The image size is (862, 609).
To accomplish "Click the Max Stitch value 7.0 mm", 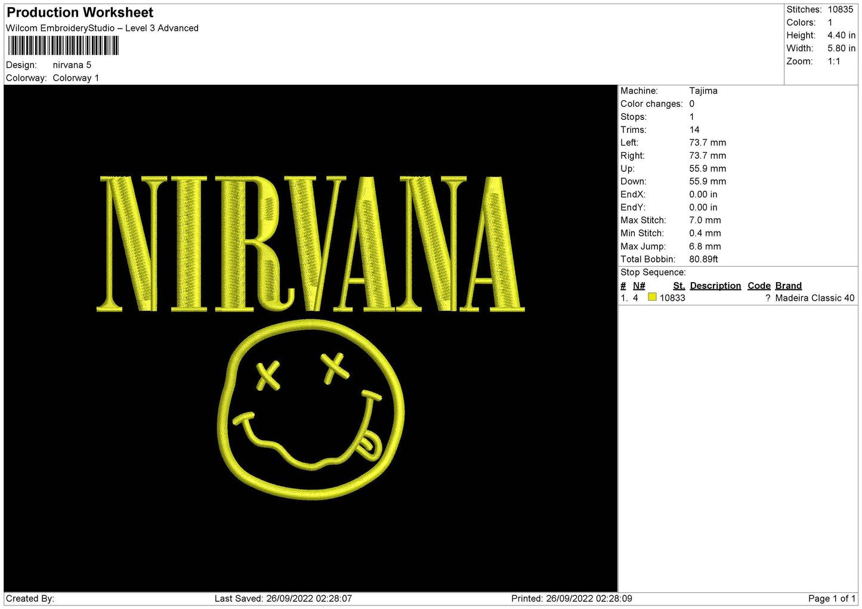I will tap(705, 220).
